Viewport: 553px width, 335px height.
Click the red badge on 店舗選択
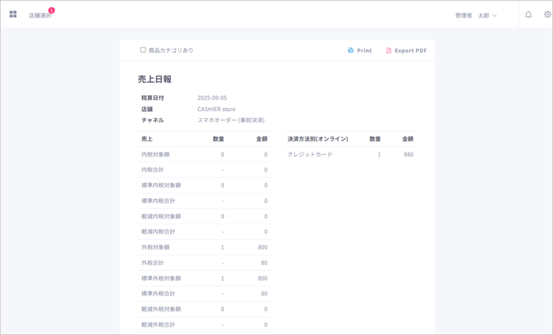point(51,10)
